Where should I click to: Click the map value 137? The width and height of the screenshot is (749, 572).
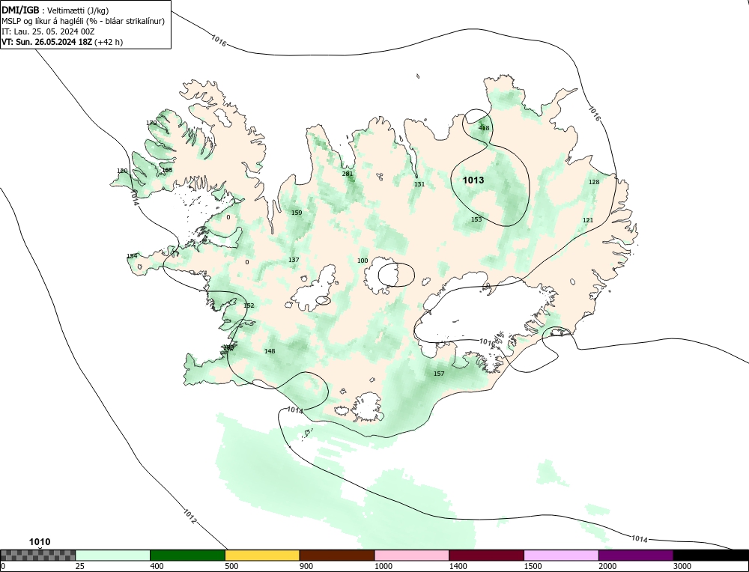pos(294,260)
